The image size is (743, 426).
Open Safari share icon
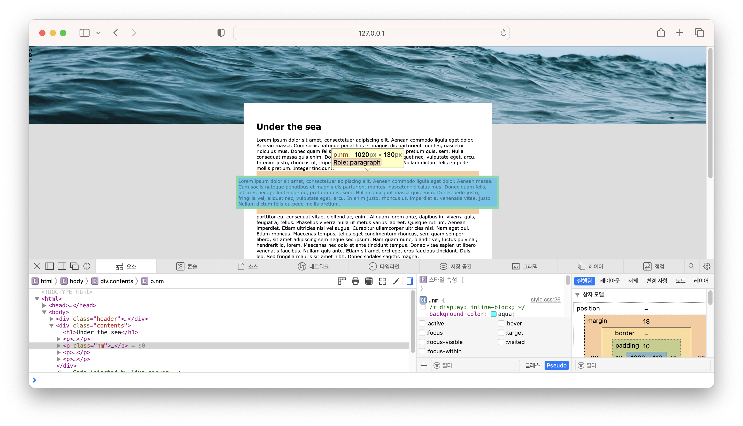[x=661, y=32]
